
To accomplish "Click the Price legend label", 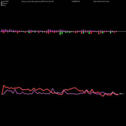I will (x=4, y=6).
